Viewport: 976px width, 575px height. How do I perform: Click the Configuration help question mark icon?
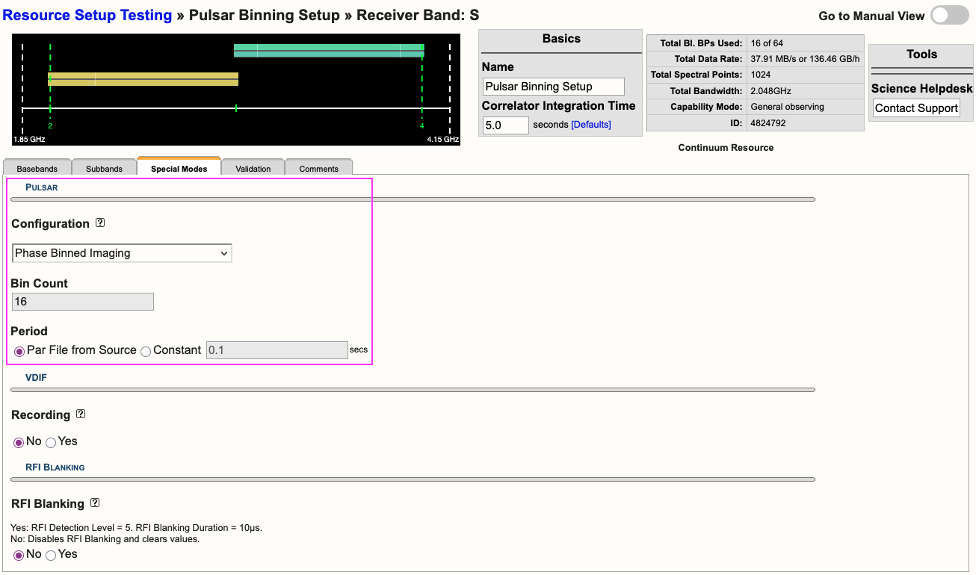tap(100, 223)
